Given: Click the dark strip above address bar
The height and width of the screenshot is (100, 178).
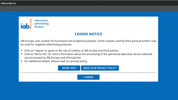Looking at the screenshot, I should tap(89, 1).
